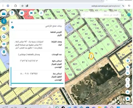This screenshot has width=133, height=108.
Task: Click the 'بيانات قطع الأراضي' panel title
Action: 53,26
